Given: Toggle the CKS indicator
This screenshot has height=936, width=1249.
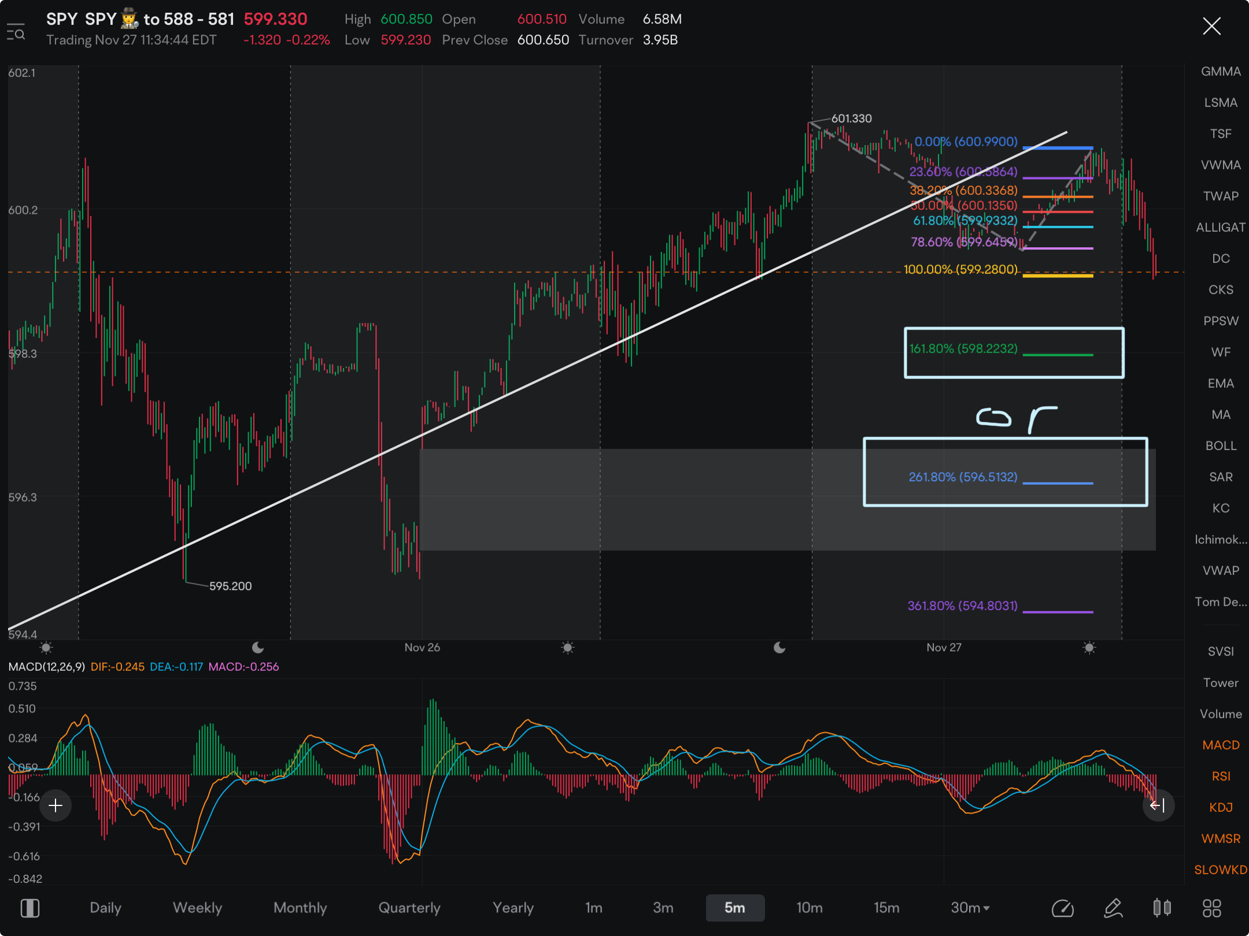Looking at the screenshot, I should click(x=1221, y=289).
